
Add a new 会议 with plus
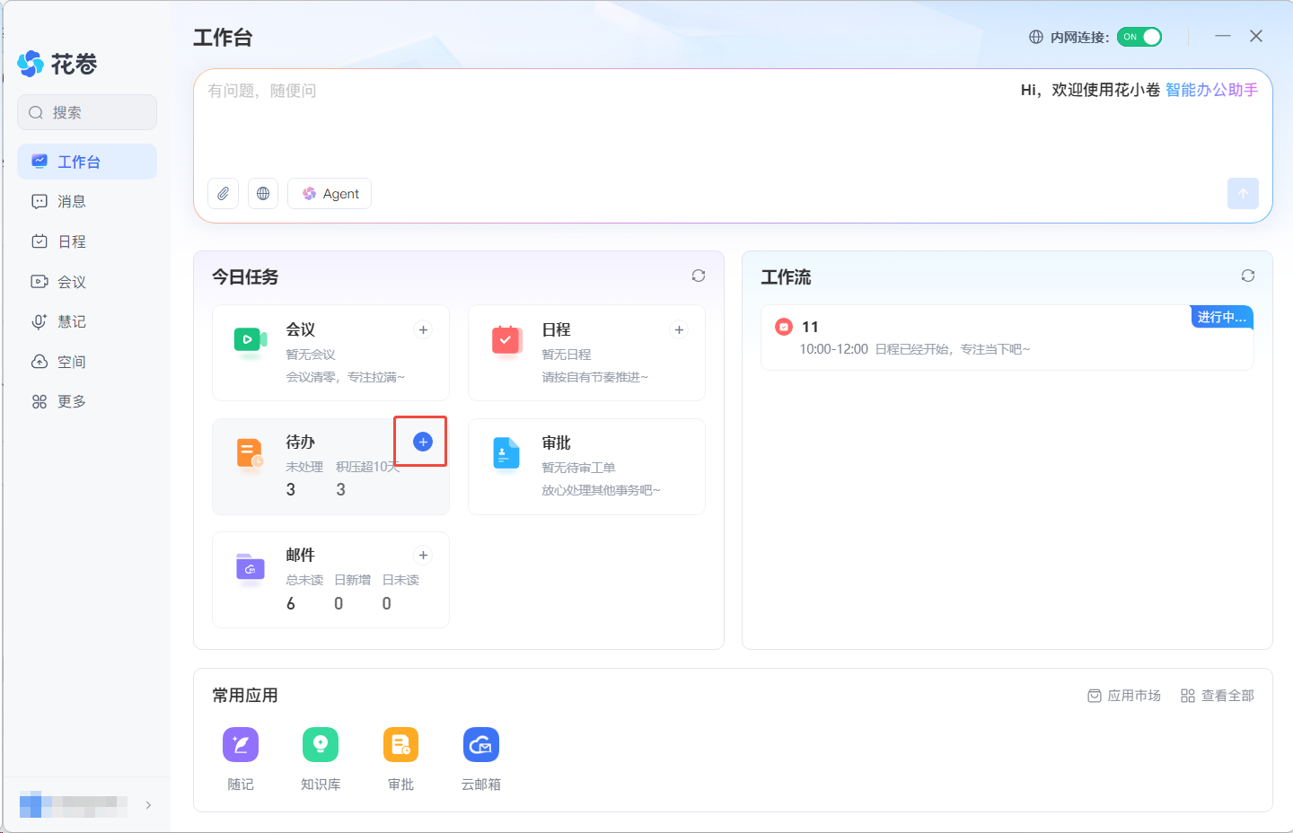point(423,330)
